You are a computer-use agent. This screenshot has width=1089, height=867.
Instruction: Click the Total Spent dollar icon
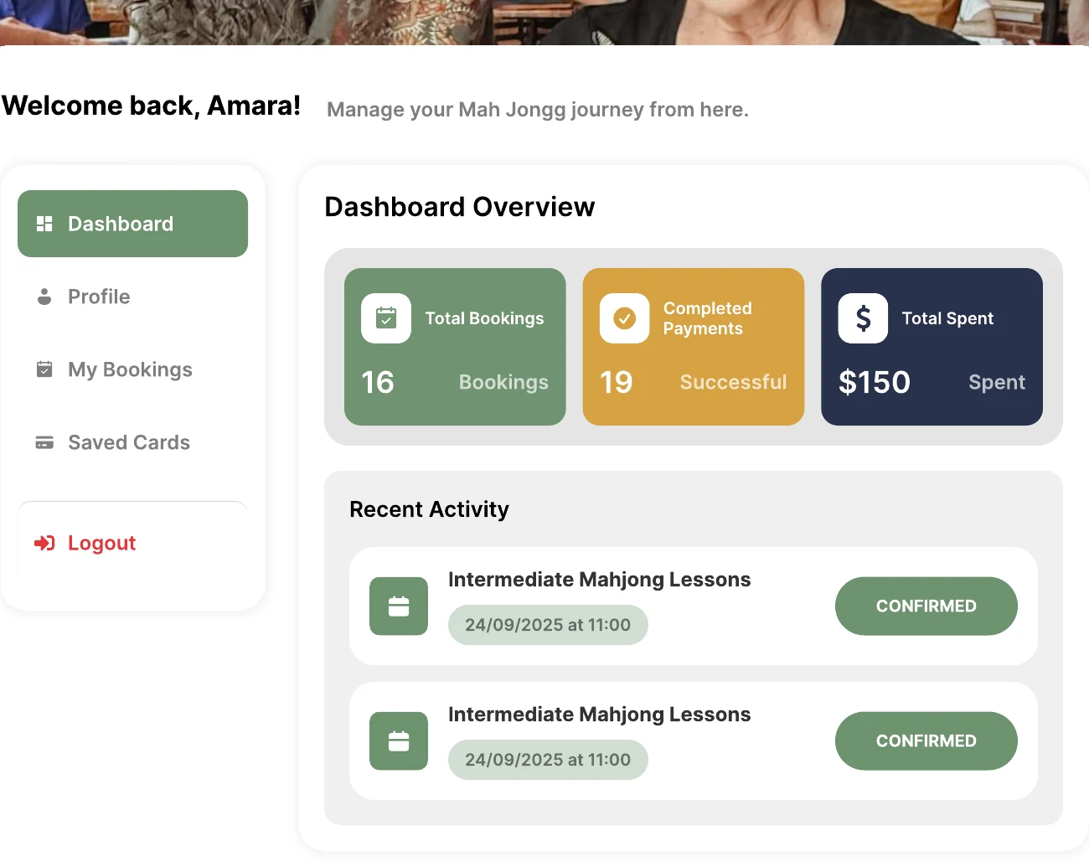click(x=864, y=318)
